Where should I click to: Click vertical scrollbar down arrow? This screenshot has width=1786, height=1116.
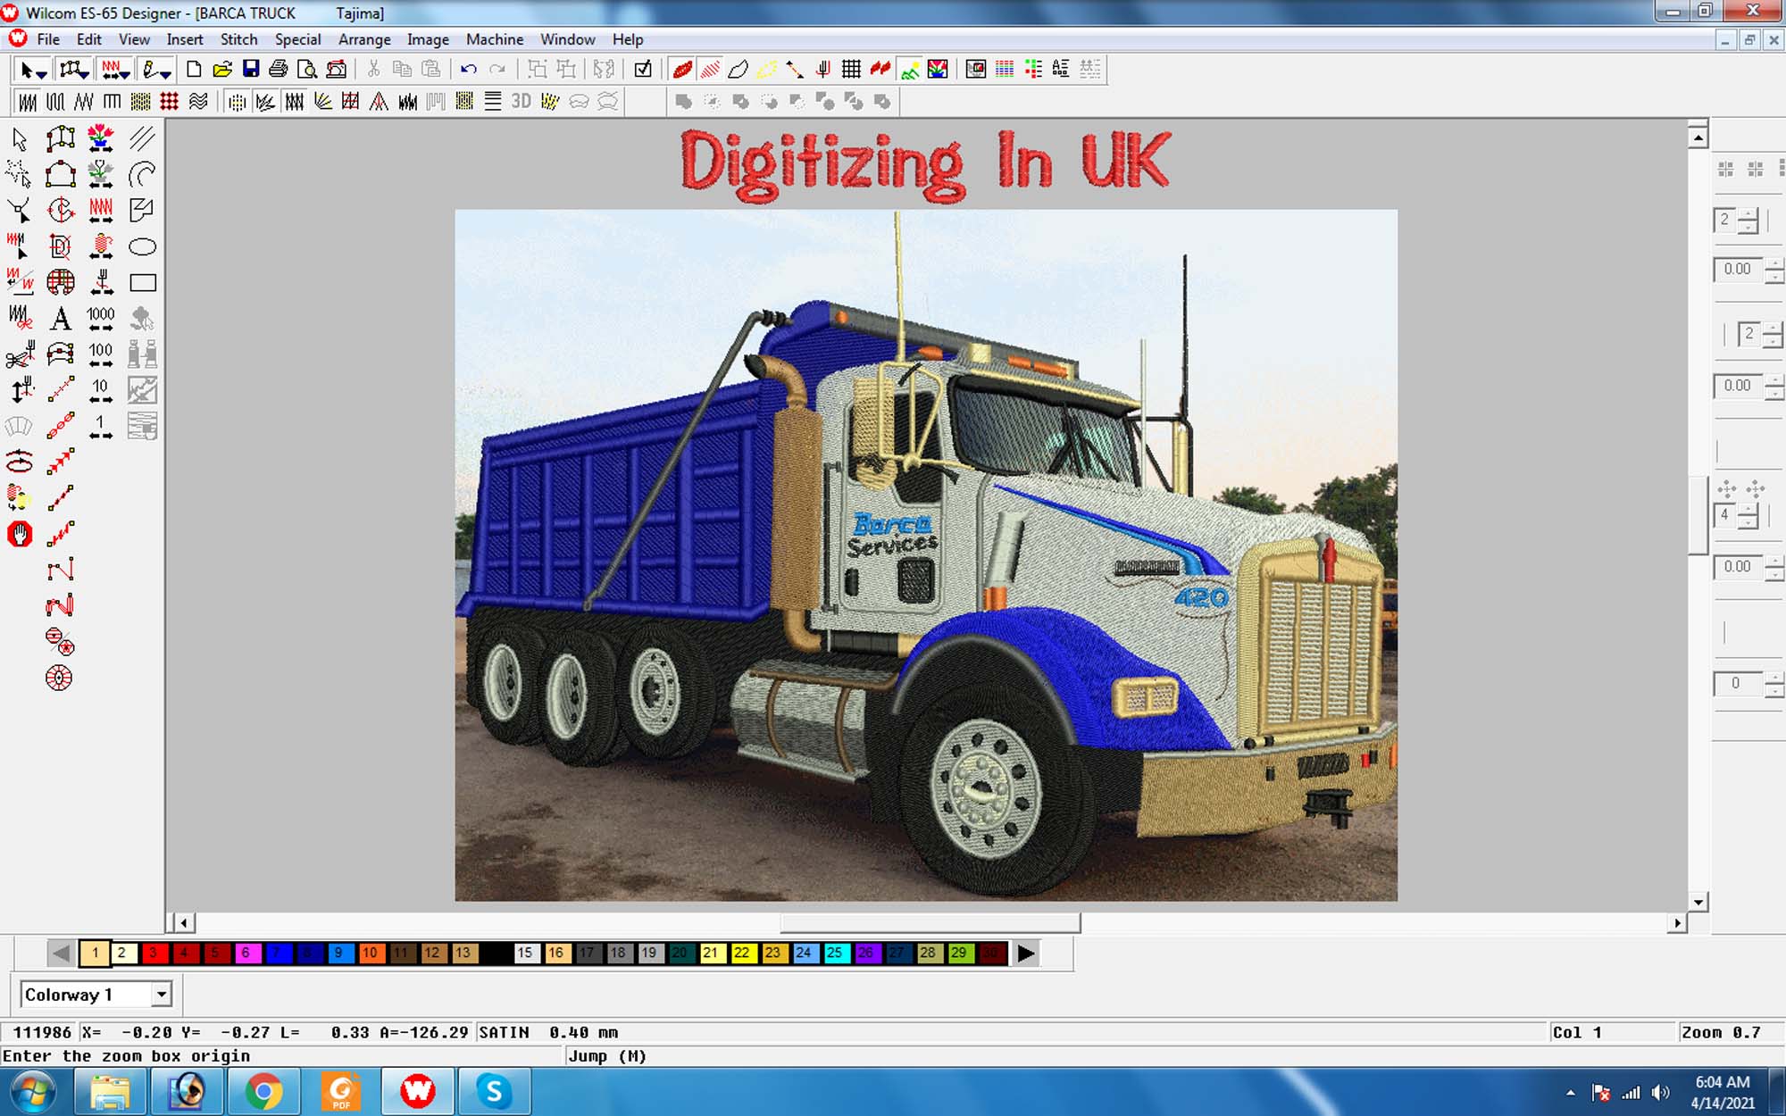click(x=1698, y=902)
